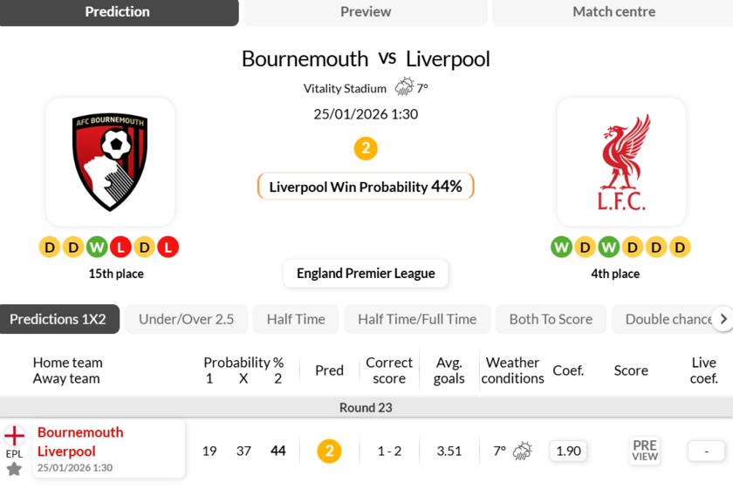Click the favorite star icon under EPL

(x=14, y=469)
